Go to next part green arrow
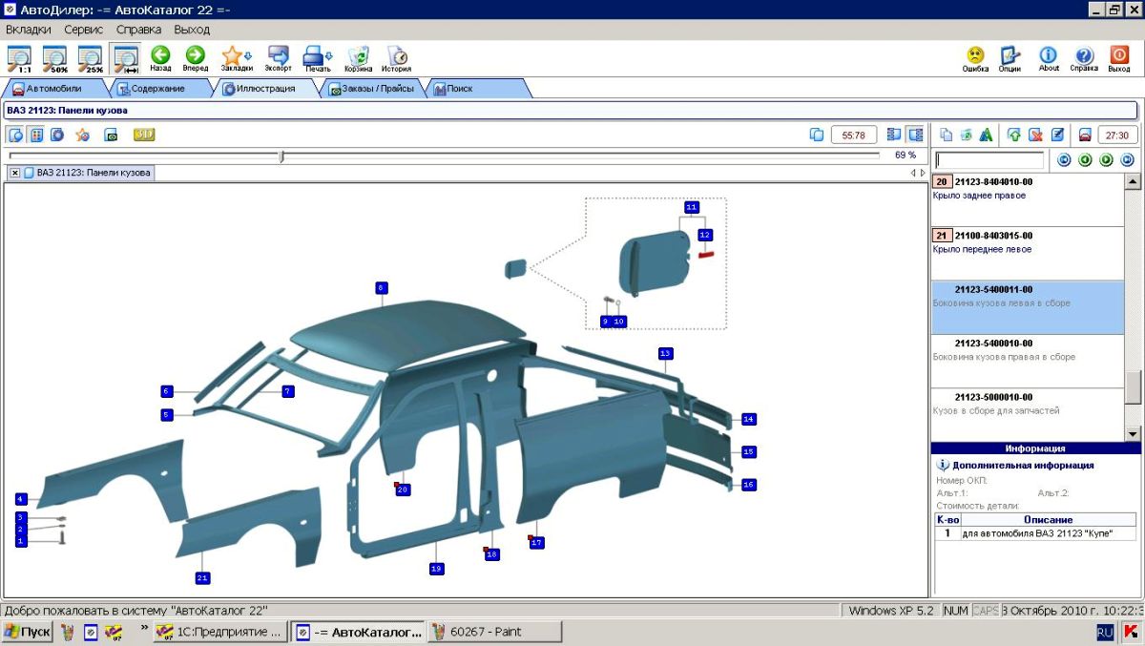Image resolution: width=1145 pixels, height=646 pixels. (x=1106, y=160)
